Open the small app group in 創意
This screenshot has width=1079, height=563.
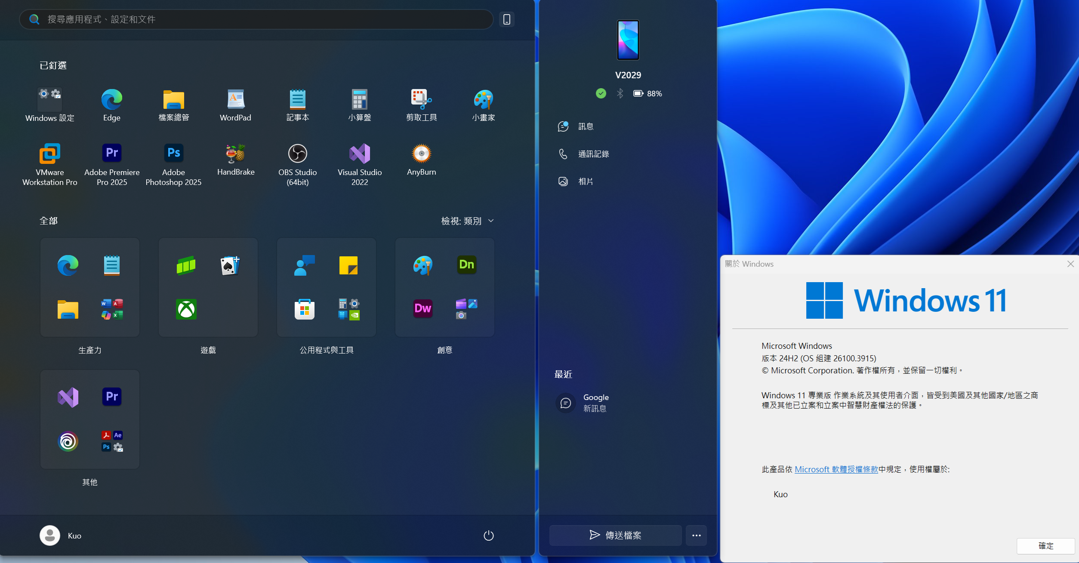pyautogui.click(x=467, y=309)
